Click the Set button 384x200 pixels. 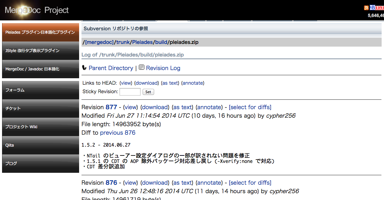pyautogui.click(x=148, y=92)
